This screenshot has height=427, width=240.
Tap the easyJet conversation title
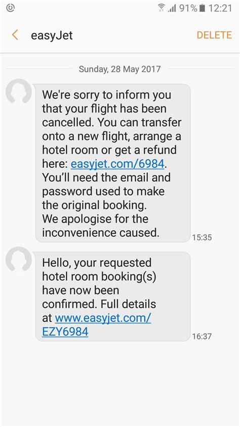52,35
